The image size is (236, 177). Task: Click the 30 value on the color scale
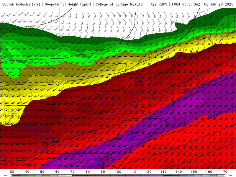[12, 172]
